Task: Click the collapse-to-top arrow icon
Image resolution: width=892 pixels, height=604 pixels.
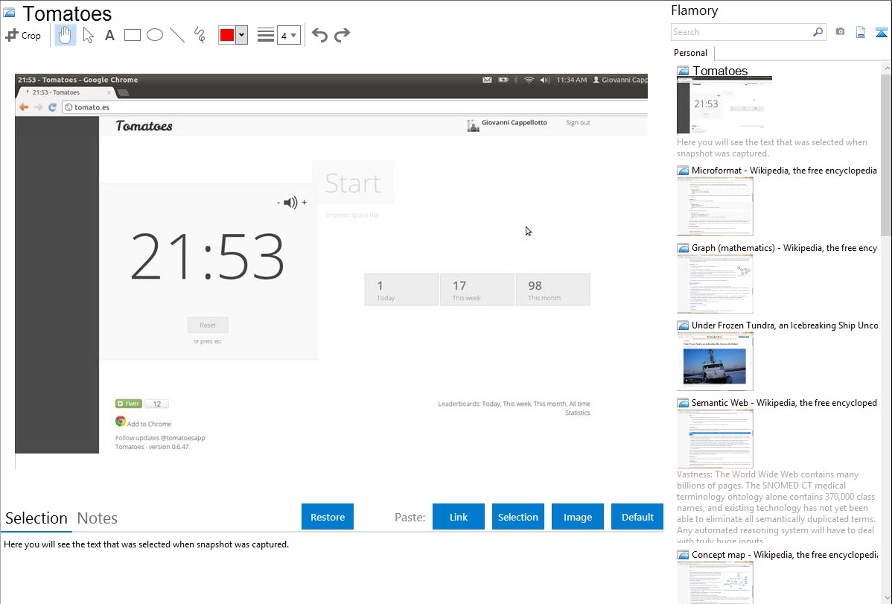Action: coord(881,32)
